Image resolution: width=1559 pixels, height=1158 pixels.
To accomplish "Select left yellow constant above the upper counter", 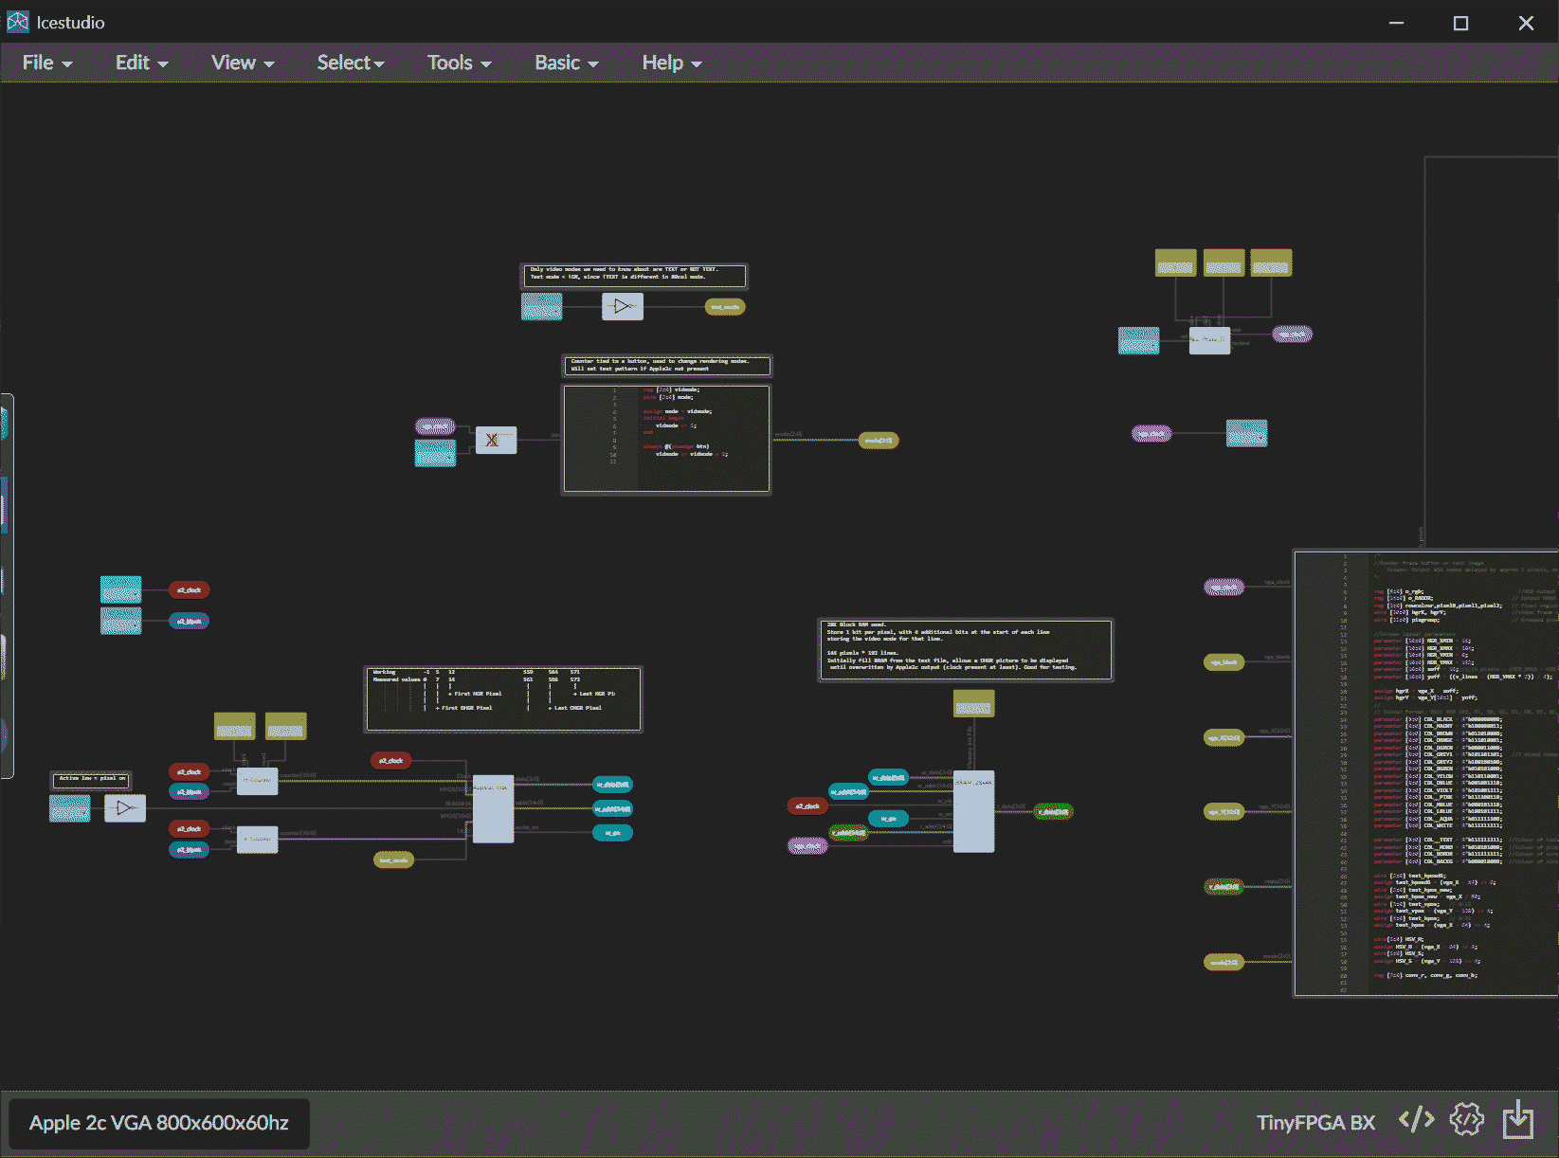I will tap(235, 727).
